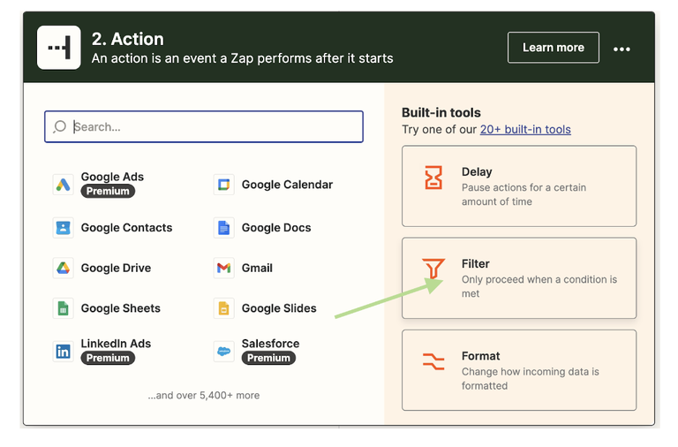Screen dimensions: 678x447
Task: Click the Filter card title
Action: [475, 263]
